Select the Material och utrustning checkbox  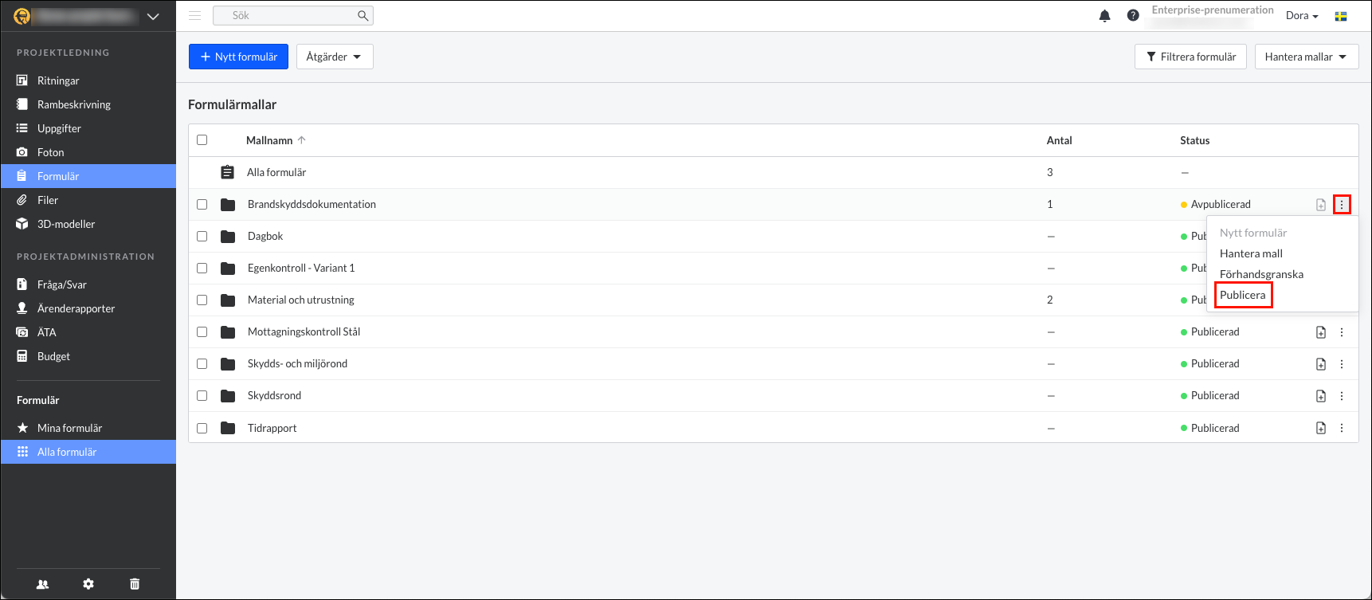[202, 300]
